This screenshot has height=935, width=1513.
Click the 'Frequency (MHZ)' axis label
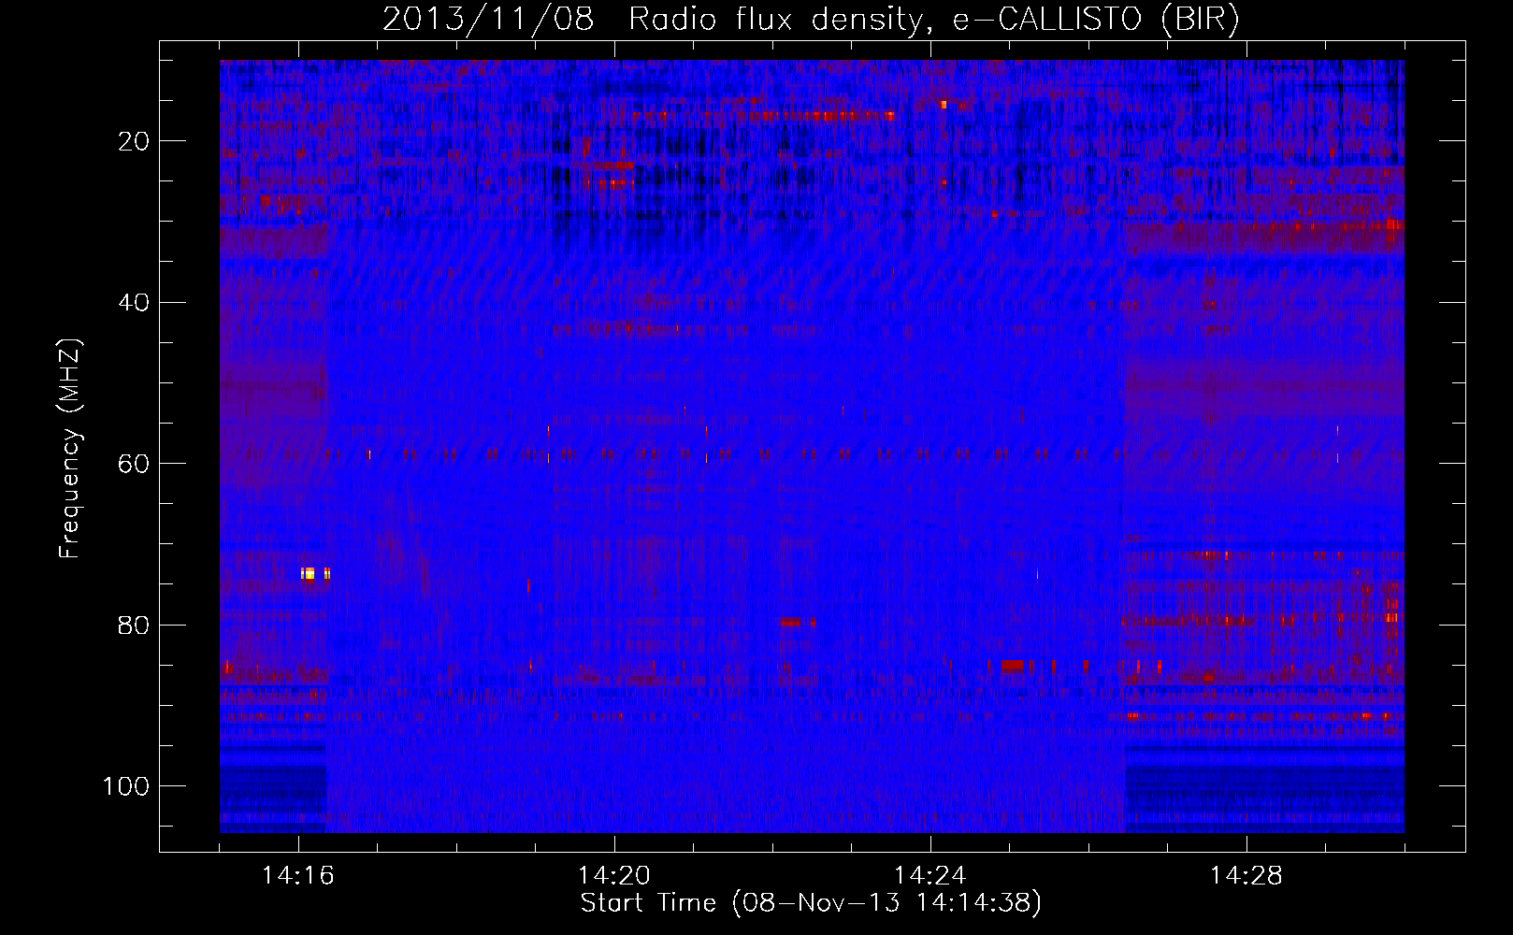(70, 449)
